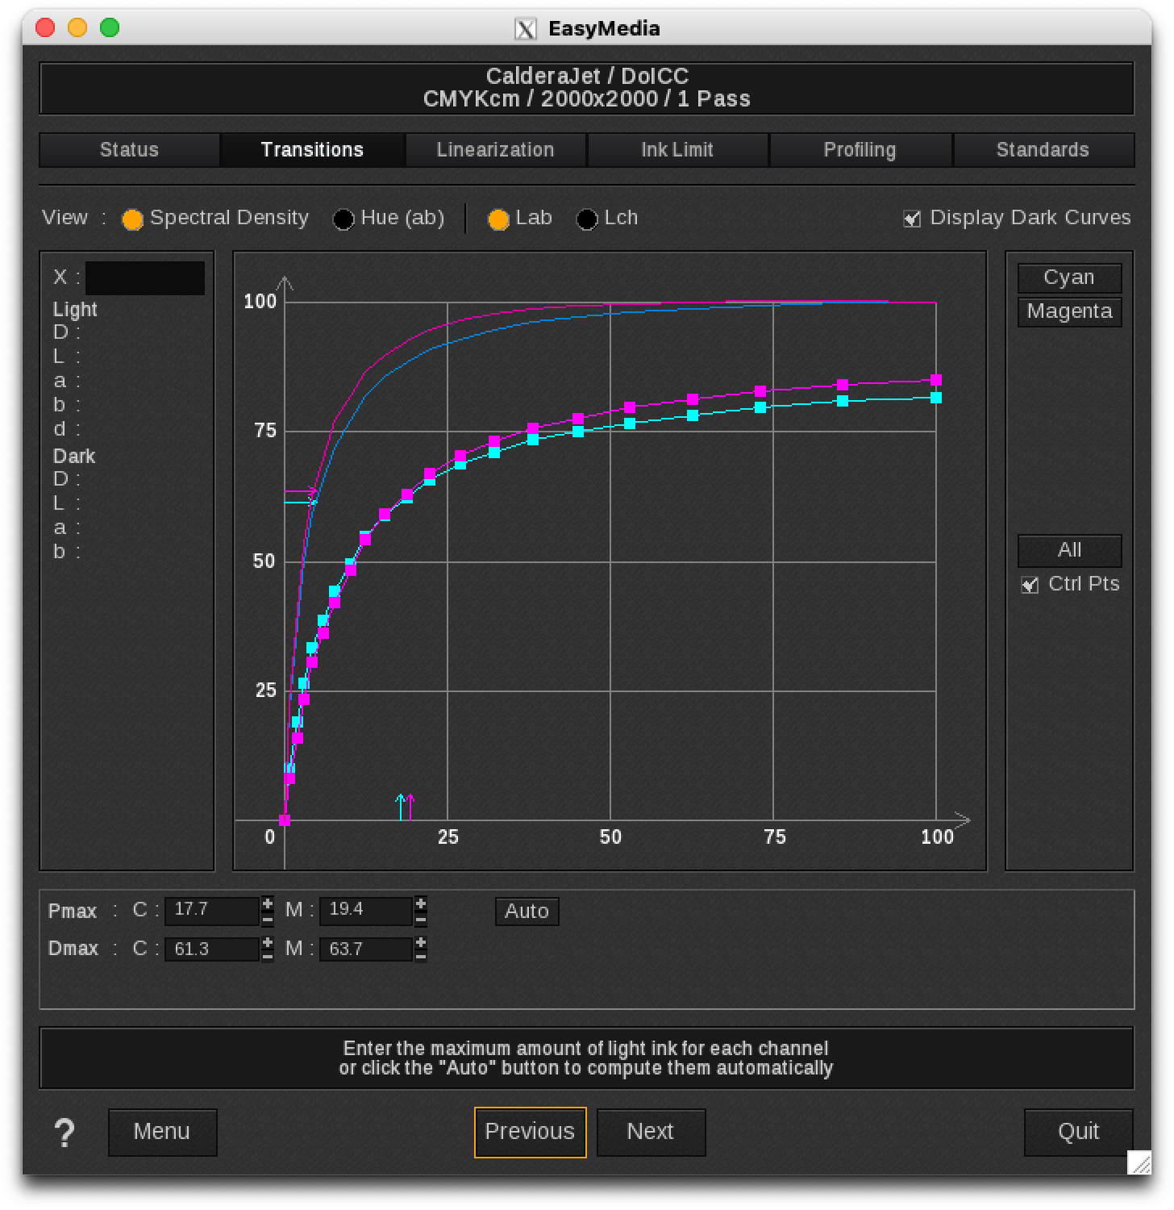Click the window resize grip corner
The height and width of the screenshot is (1210, 1174).
[1139, 1162]
